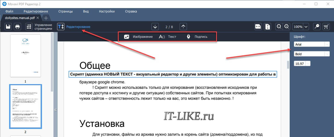The height and width of the screenshot is (137, 334).
Task: Click the line 'браузере google chrome.'
Action: pyautogui.click(x=102, y=82)
